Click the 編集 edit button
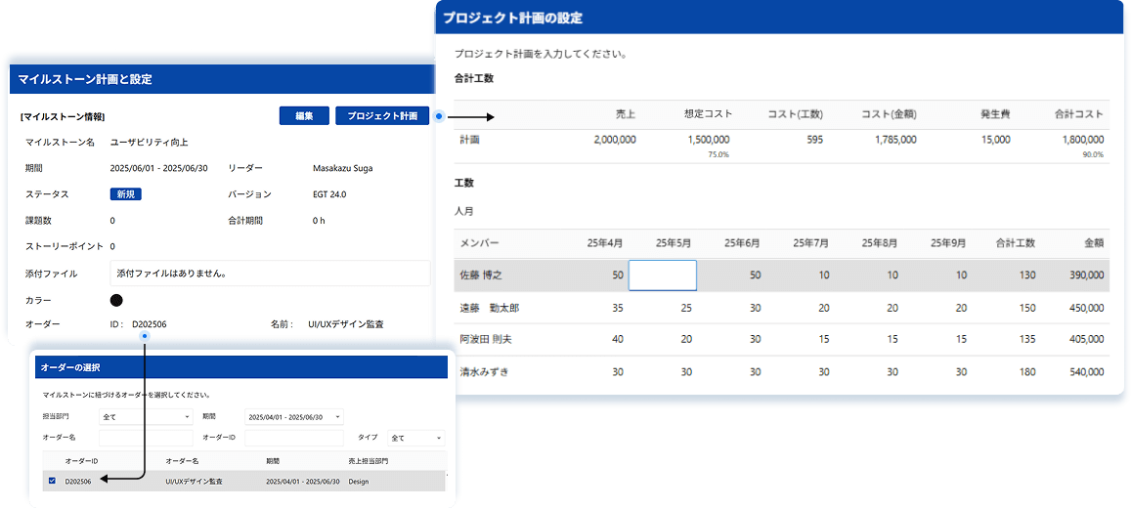 coord(304,116)
